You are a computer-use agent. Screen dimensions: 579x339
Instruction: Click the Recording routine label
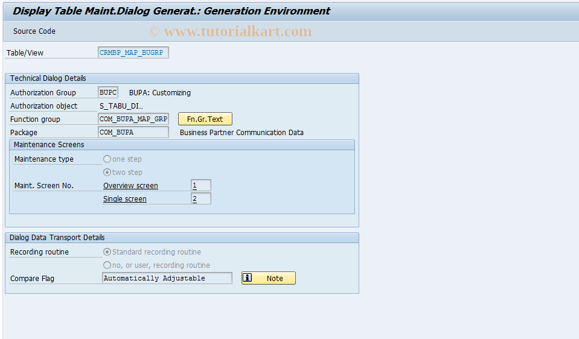(39, 252)
